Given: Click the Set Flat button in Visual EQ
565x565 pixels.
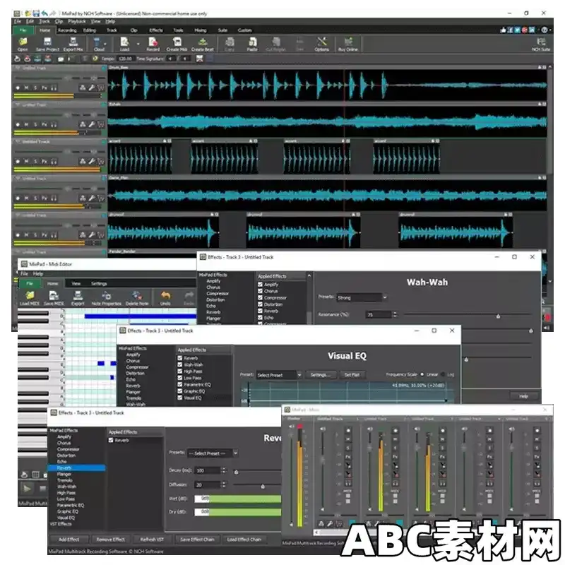Looking at the screenshot, I should pos(352,374).
